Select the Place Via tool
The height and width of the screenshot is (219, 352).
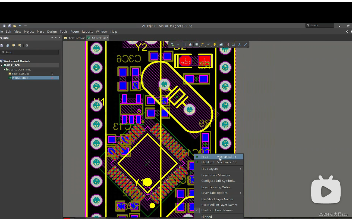[x=215, y=45]
